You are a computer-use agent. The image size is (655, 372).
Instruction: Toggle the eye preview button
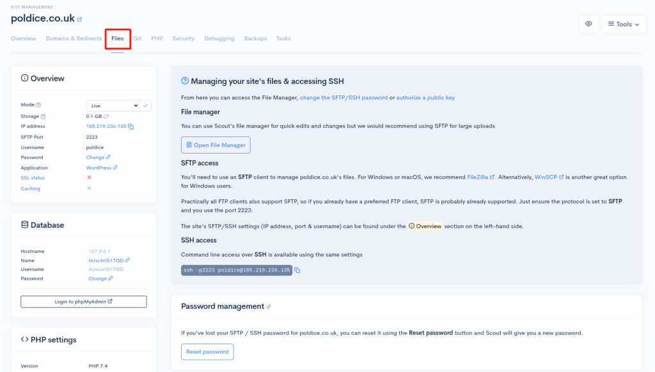(588, 24)
